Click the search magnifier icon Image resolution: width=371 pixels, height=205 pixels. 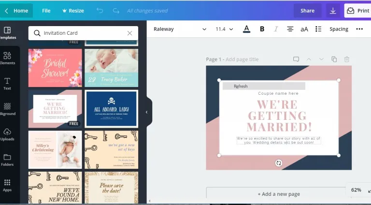coord(37,33)
